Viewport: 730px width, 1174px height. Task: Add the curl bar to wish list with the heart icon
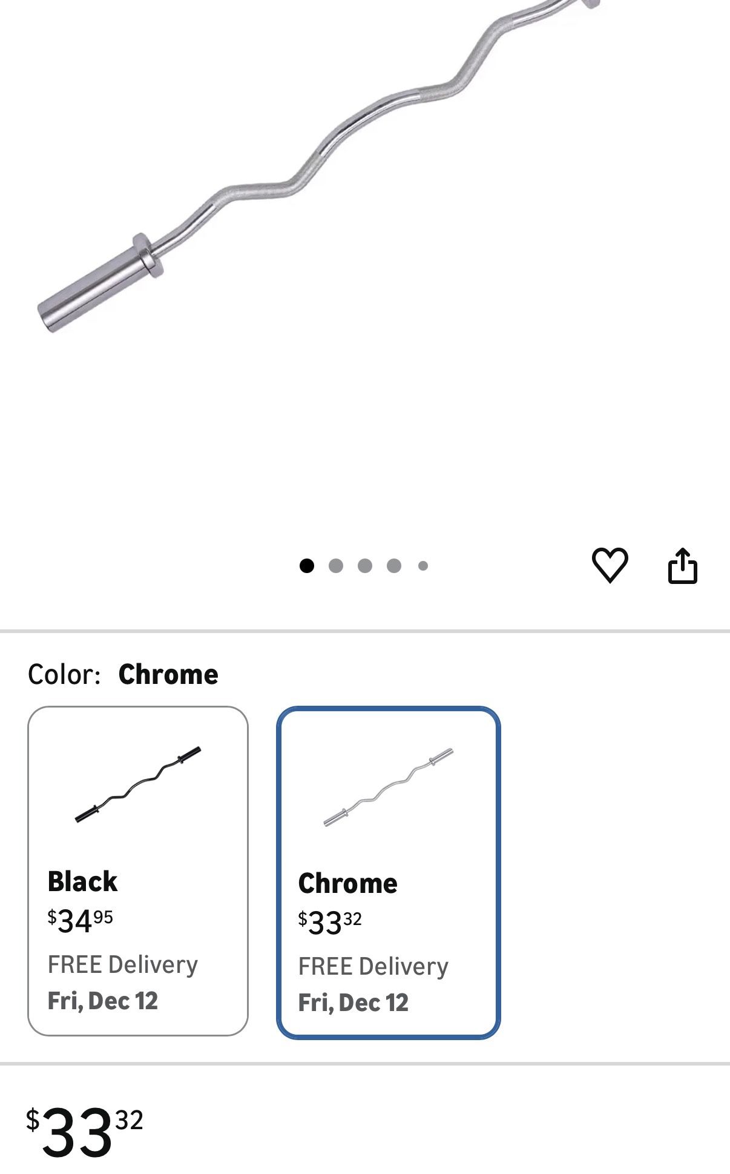click(x=610, y=565)
